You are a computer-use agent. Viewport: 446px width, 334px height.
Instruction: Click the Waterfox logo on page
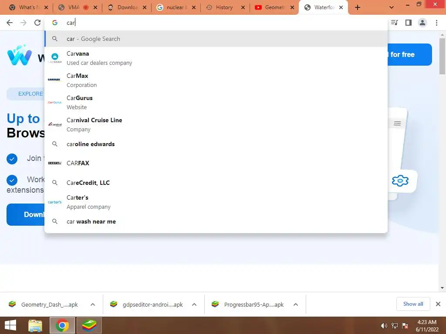point(19,55)
